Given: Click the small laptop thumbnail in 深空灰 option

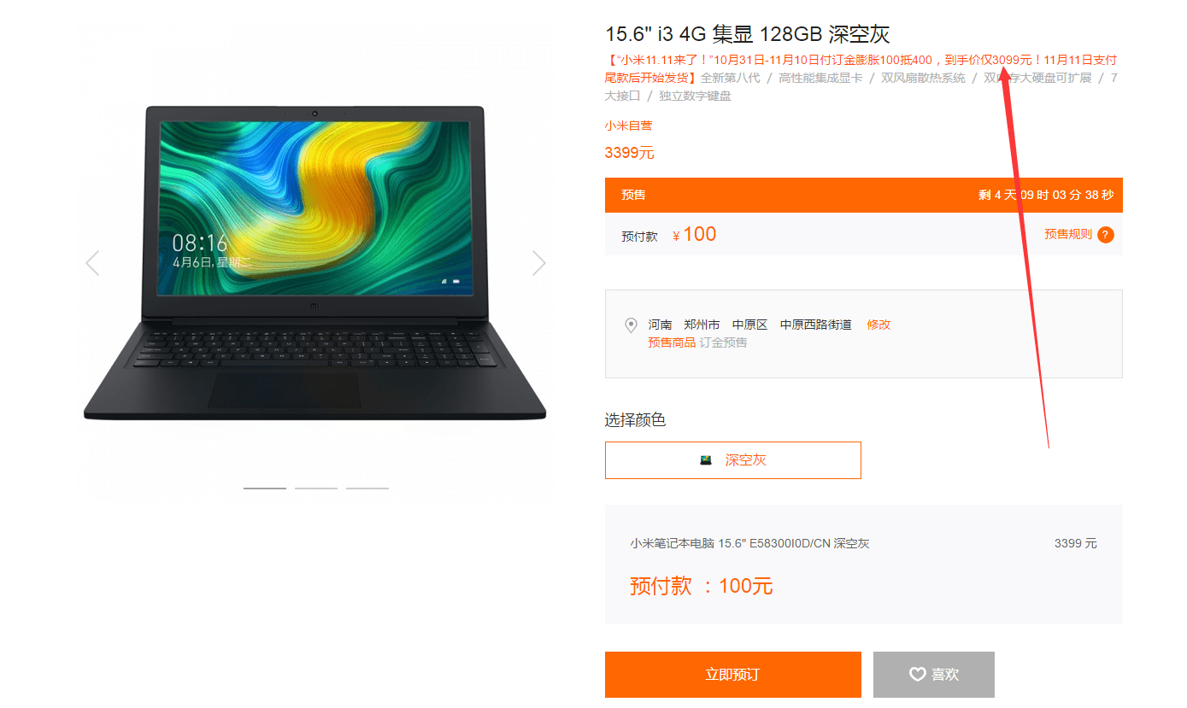Looking at the screenshot, I should [706, 460].
